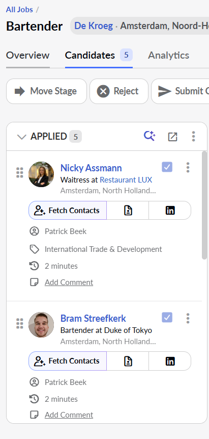
Task: Open Bram Streefkerk's three-dot options menu
Action: pyautogui.click(x=188, y=318)
